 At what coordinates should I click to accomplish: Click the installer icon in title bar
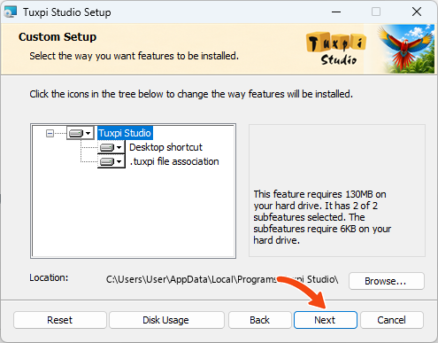(11, 12)
